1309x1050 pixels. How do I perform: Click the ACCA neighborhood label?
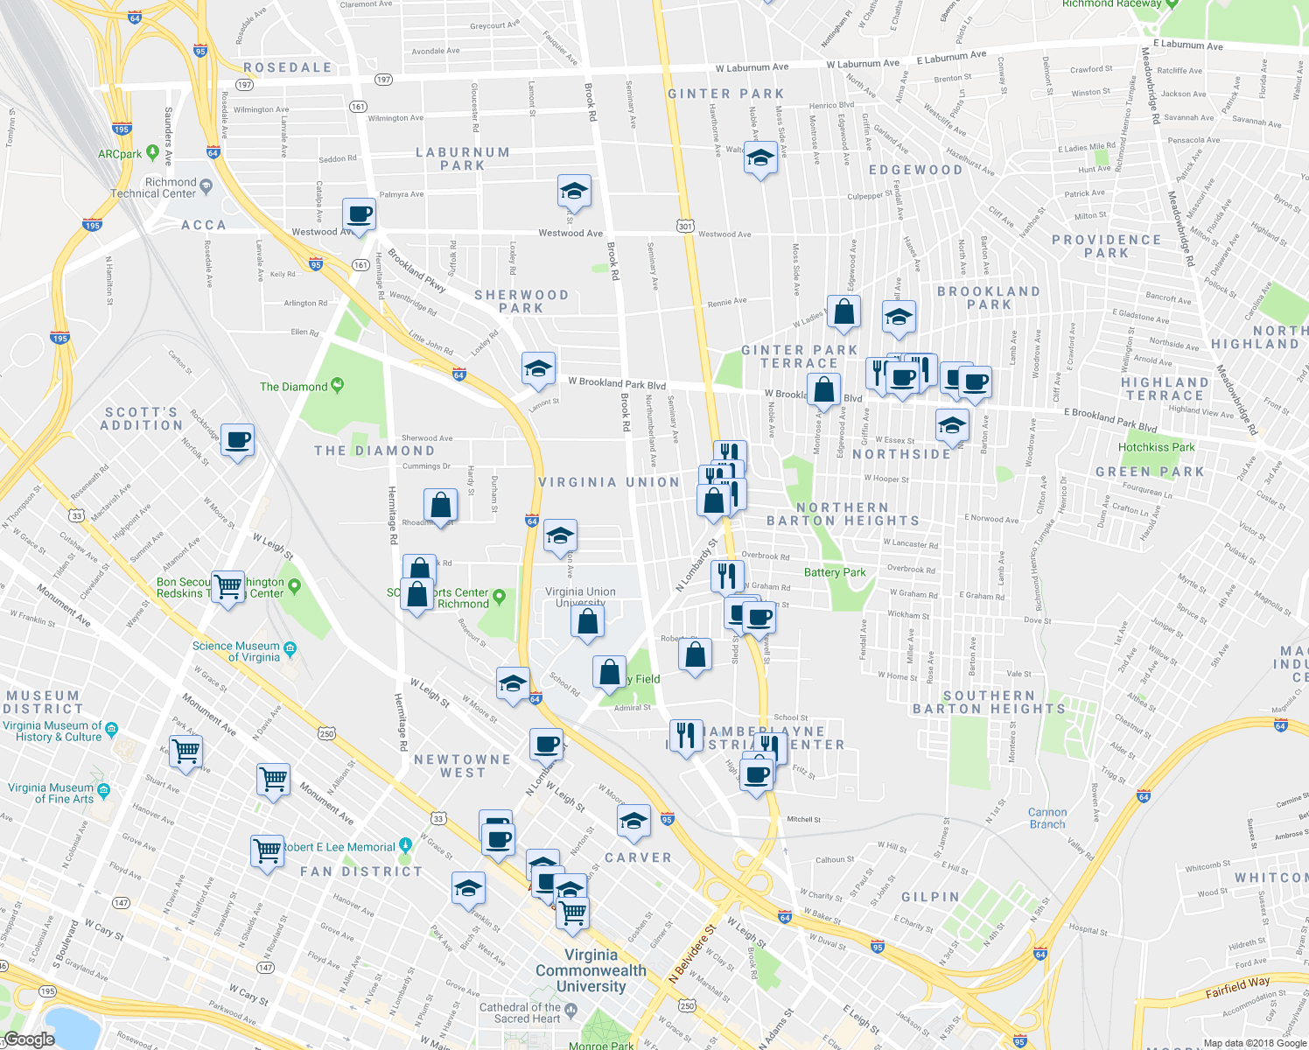[x=204, y=225]
